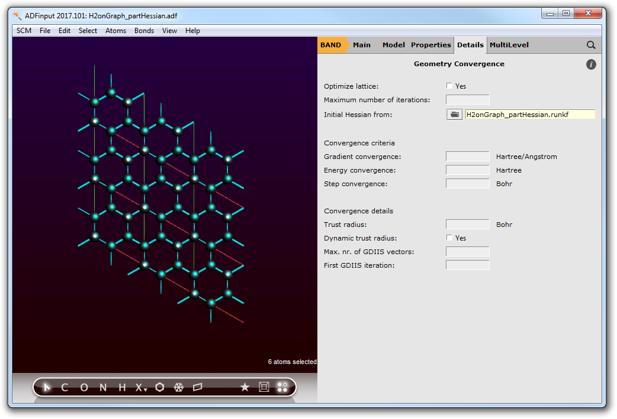Viewport: 617px width, 419px height.
Task: Click the Trust radius input field
Action: tap(467, 224)
